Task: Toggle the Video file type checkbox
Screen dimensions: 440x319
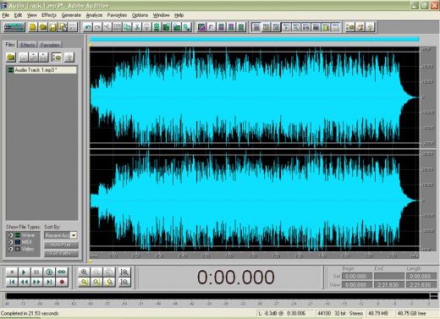Action: pyautogui.click(x=10, y=249)
